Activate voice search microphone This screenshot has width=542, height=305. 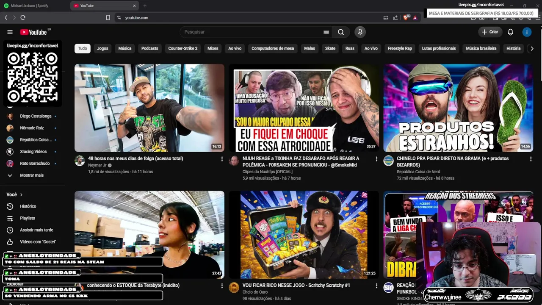[x=360, y=32]
